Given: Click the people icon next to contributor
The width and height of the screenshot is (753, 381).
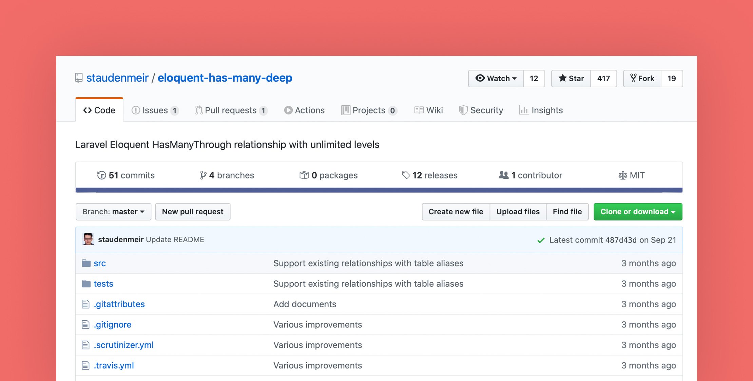Looking at the screenshot, I should click(504, 175).
